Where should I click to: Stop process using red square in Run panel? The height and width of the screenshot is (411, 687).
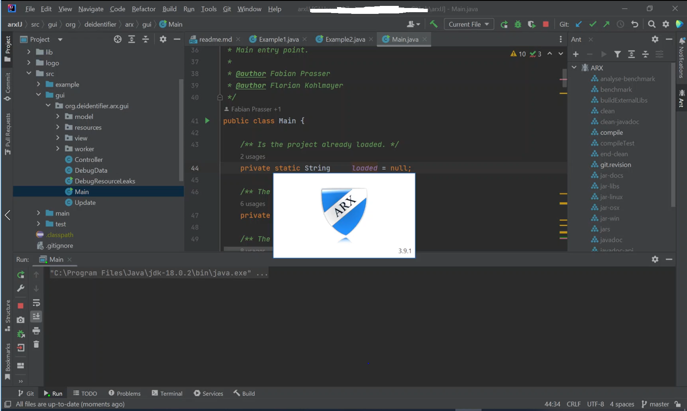coord(21,306)
